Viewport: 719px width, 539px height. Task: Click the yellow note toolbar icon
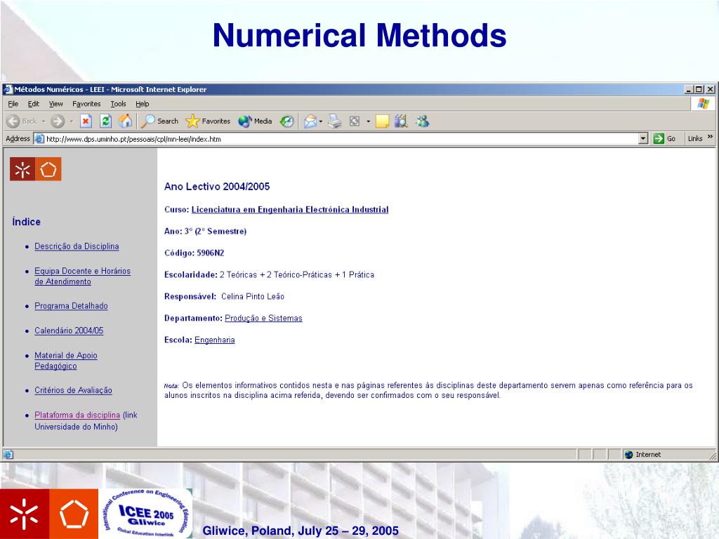coord(382,121)
